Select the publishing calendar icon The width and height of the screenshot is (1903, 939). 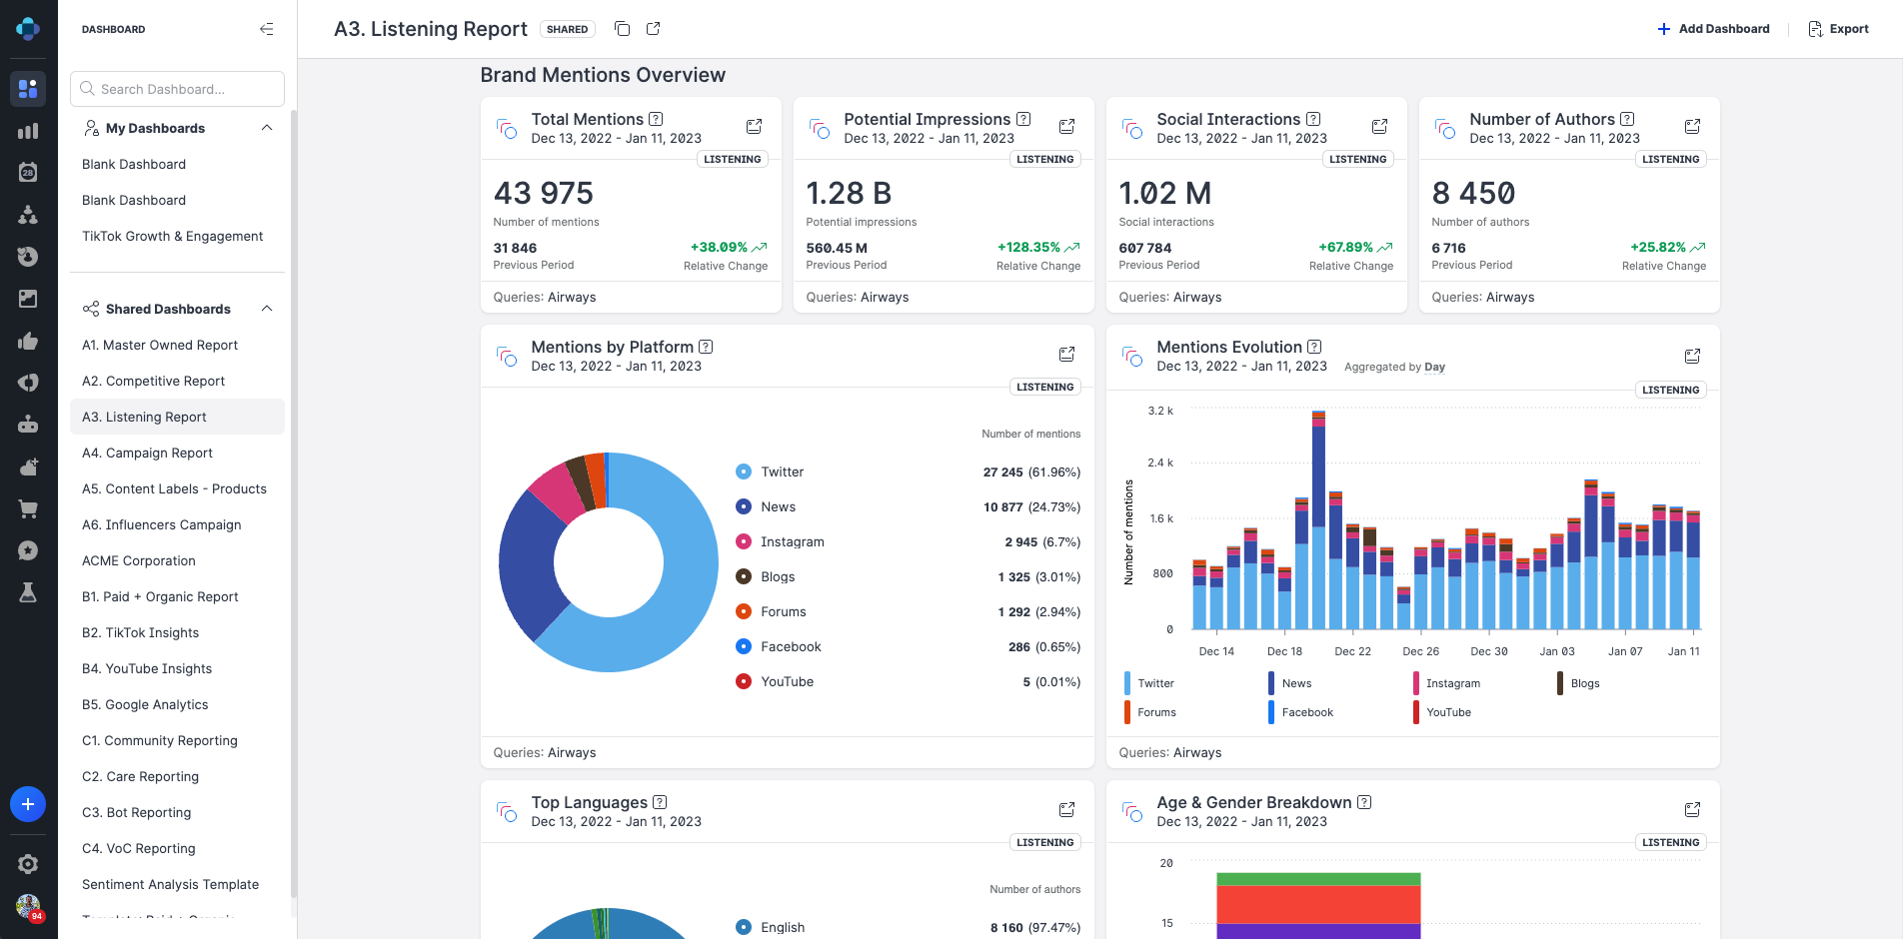coord(29,171)
